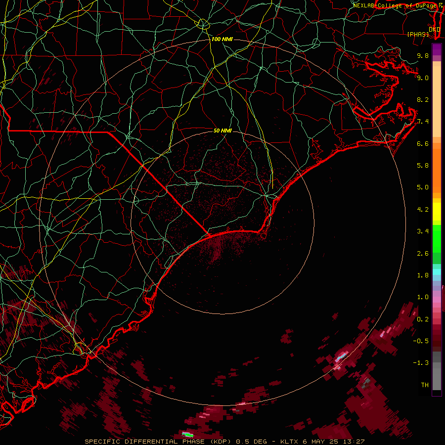Click the 5.0 color scale value

tap(423, 187)
